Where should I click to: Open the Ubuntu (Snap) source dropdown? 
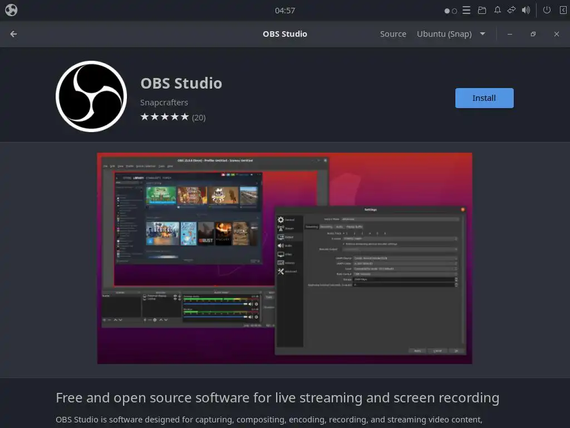pyautogui.click(x=451, y=34)
